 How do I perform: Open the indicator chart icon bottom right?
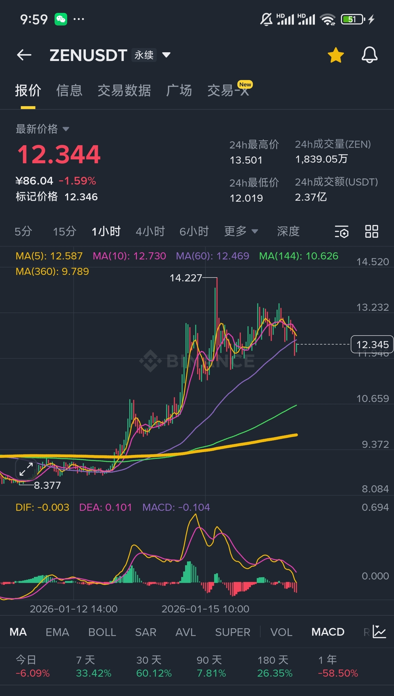(379, 632)
